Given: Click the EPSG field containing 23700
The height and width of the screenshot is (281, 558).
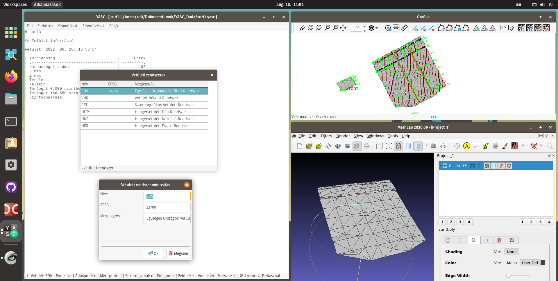Looking at the screenshot, I should click(167, 207).
